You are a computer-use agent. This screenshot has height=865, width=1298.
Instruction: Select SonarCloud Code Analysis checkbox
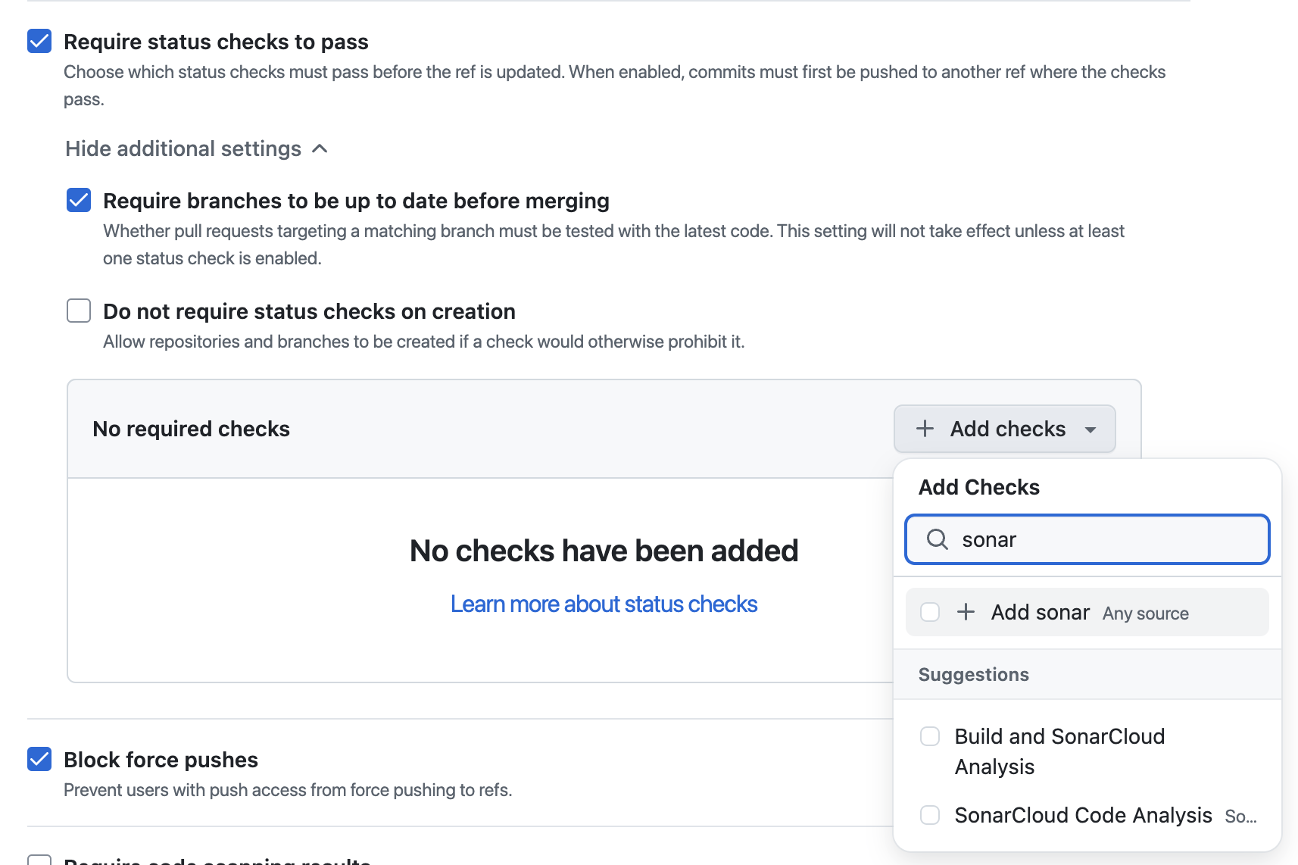tap(930, 815)
